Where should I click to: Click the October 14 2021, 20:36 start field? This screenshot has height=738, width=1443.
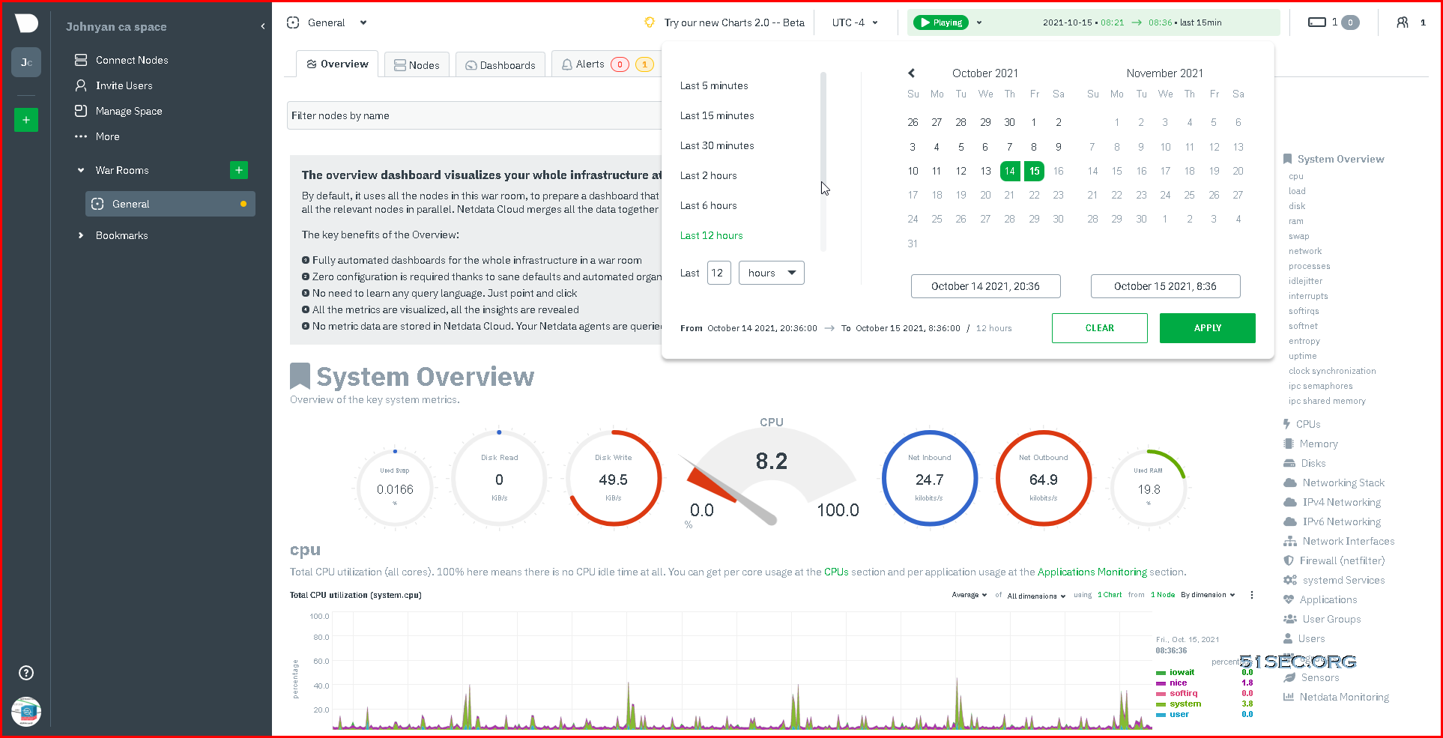point(985,286)
